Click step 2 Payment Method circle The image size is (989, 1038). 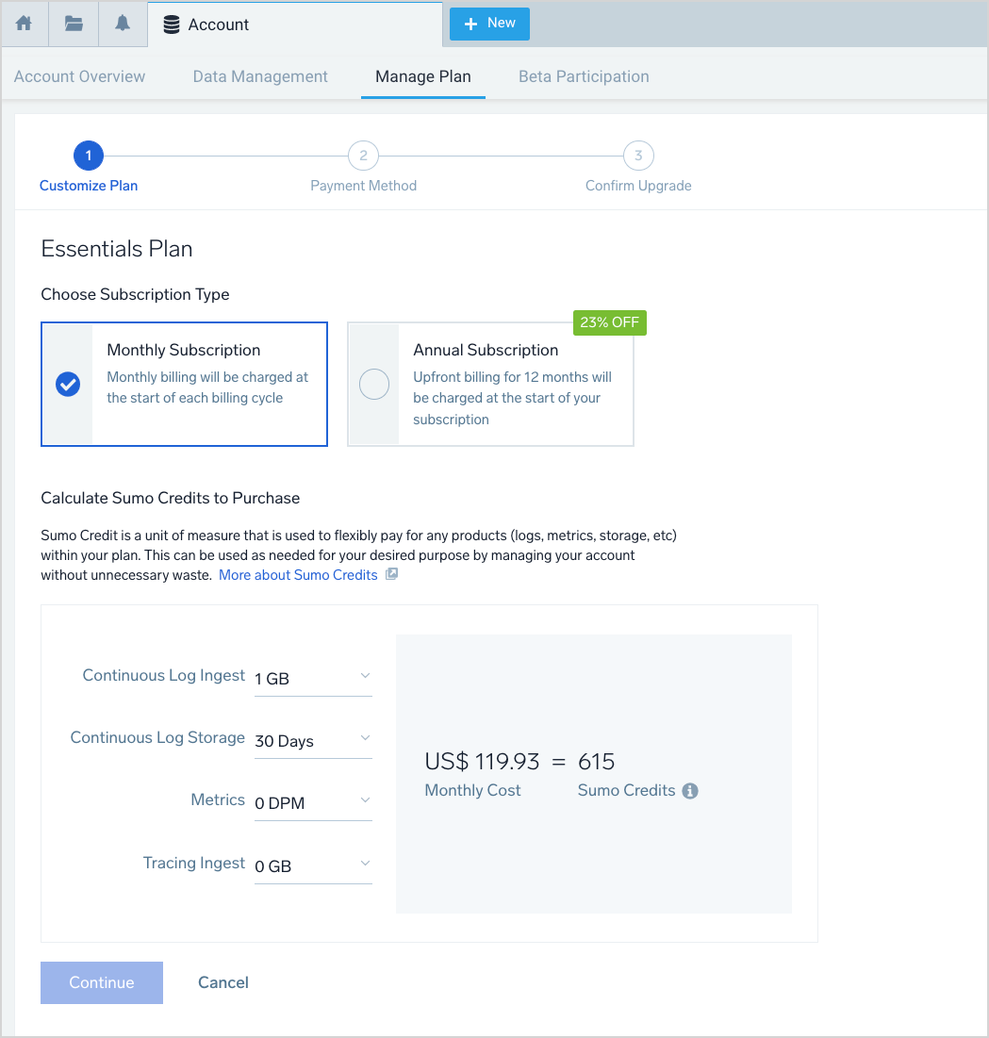coord(363,157)
